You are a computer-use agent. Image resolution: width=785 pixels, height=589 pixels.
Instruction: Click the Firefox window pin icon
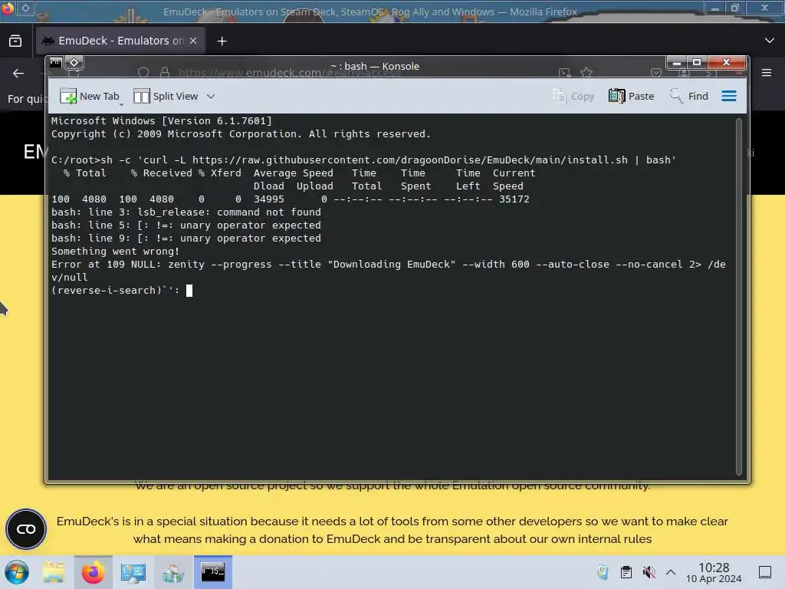(x=25, y=8)
